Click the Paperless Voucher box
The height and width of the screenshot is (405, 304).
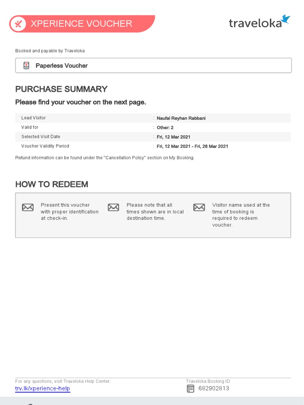[x=153, y=65]
